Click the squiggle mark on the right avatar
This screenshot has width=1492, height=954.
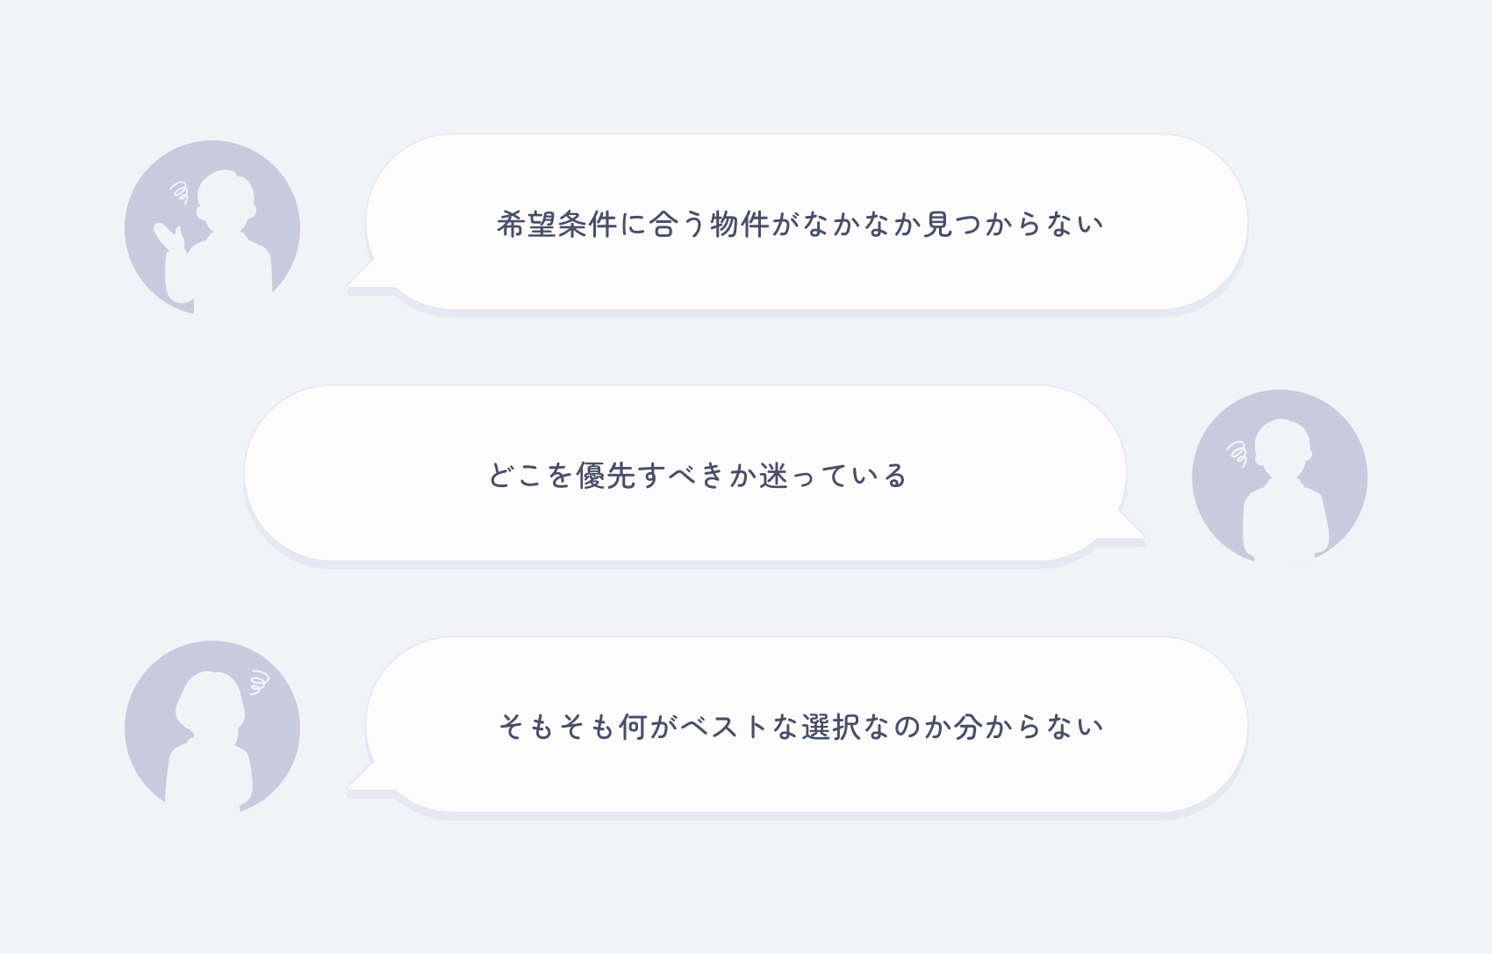coord(1237,453)
